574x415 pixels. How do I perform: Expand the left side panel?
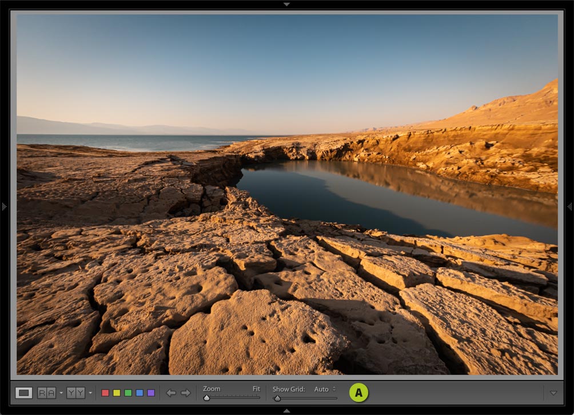click(x=4, y=207)
